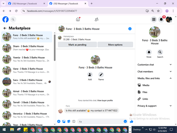Open the Facebook search magnifier

point(13,20)
